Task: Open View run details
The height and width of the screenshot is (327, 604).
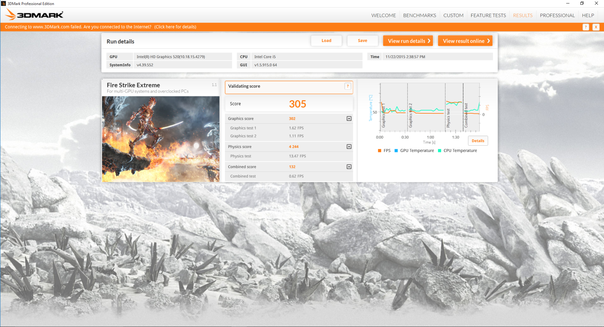Action: tap(408, 41)
